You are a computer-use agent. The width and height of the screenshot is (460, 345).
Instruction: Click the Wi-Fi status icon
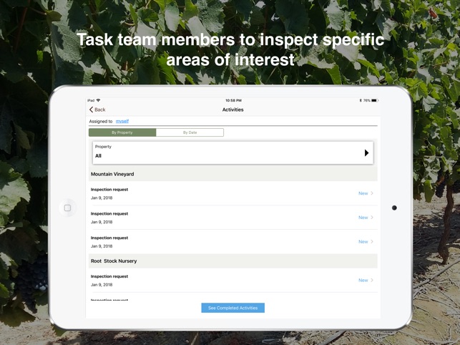click(x=98, y=100)
